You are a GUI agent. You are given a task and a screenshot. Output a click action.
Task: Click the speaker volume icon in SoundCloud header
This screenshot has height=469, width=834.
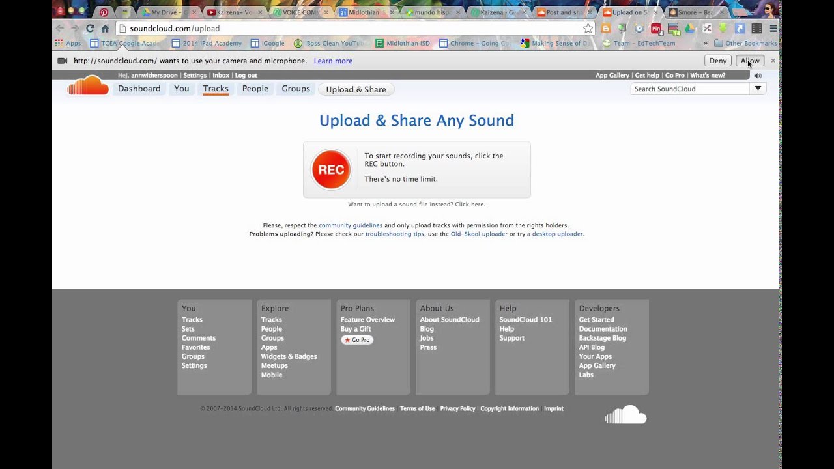tap(758, 74)
